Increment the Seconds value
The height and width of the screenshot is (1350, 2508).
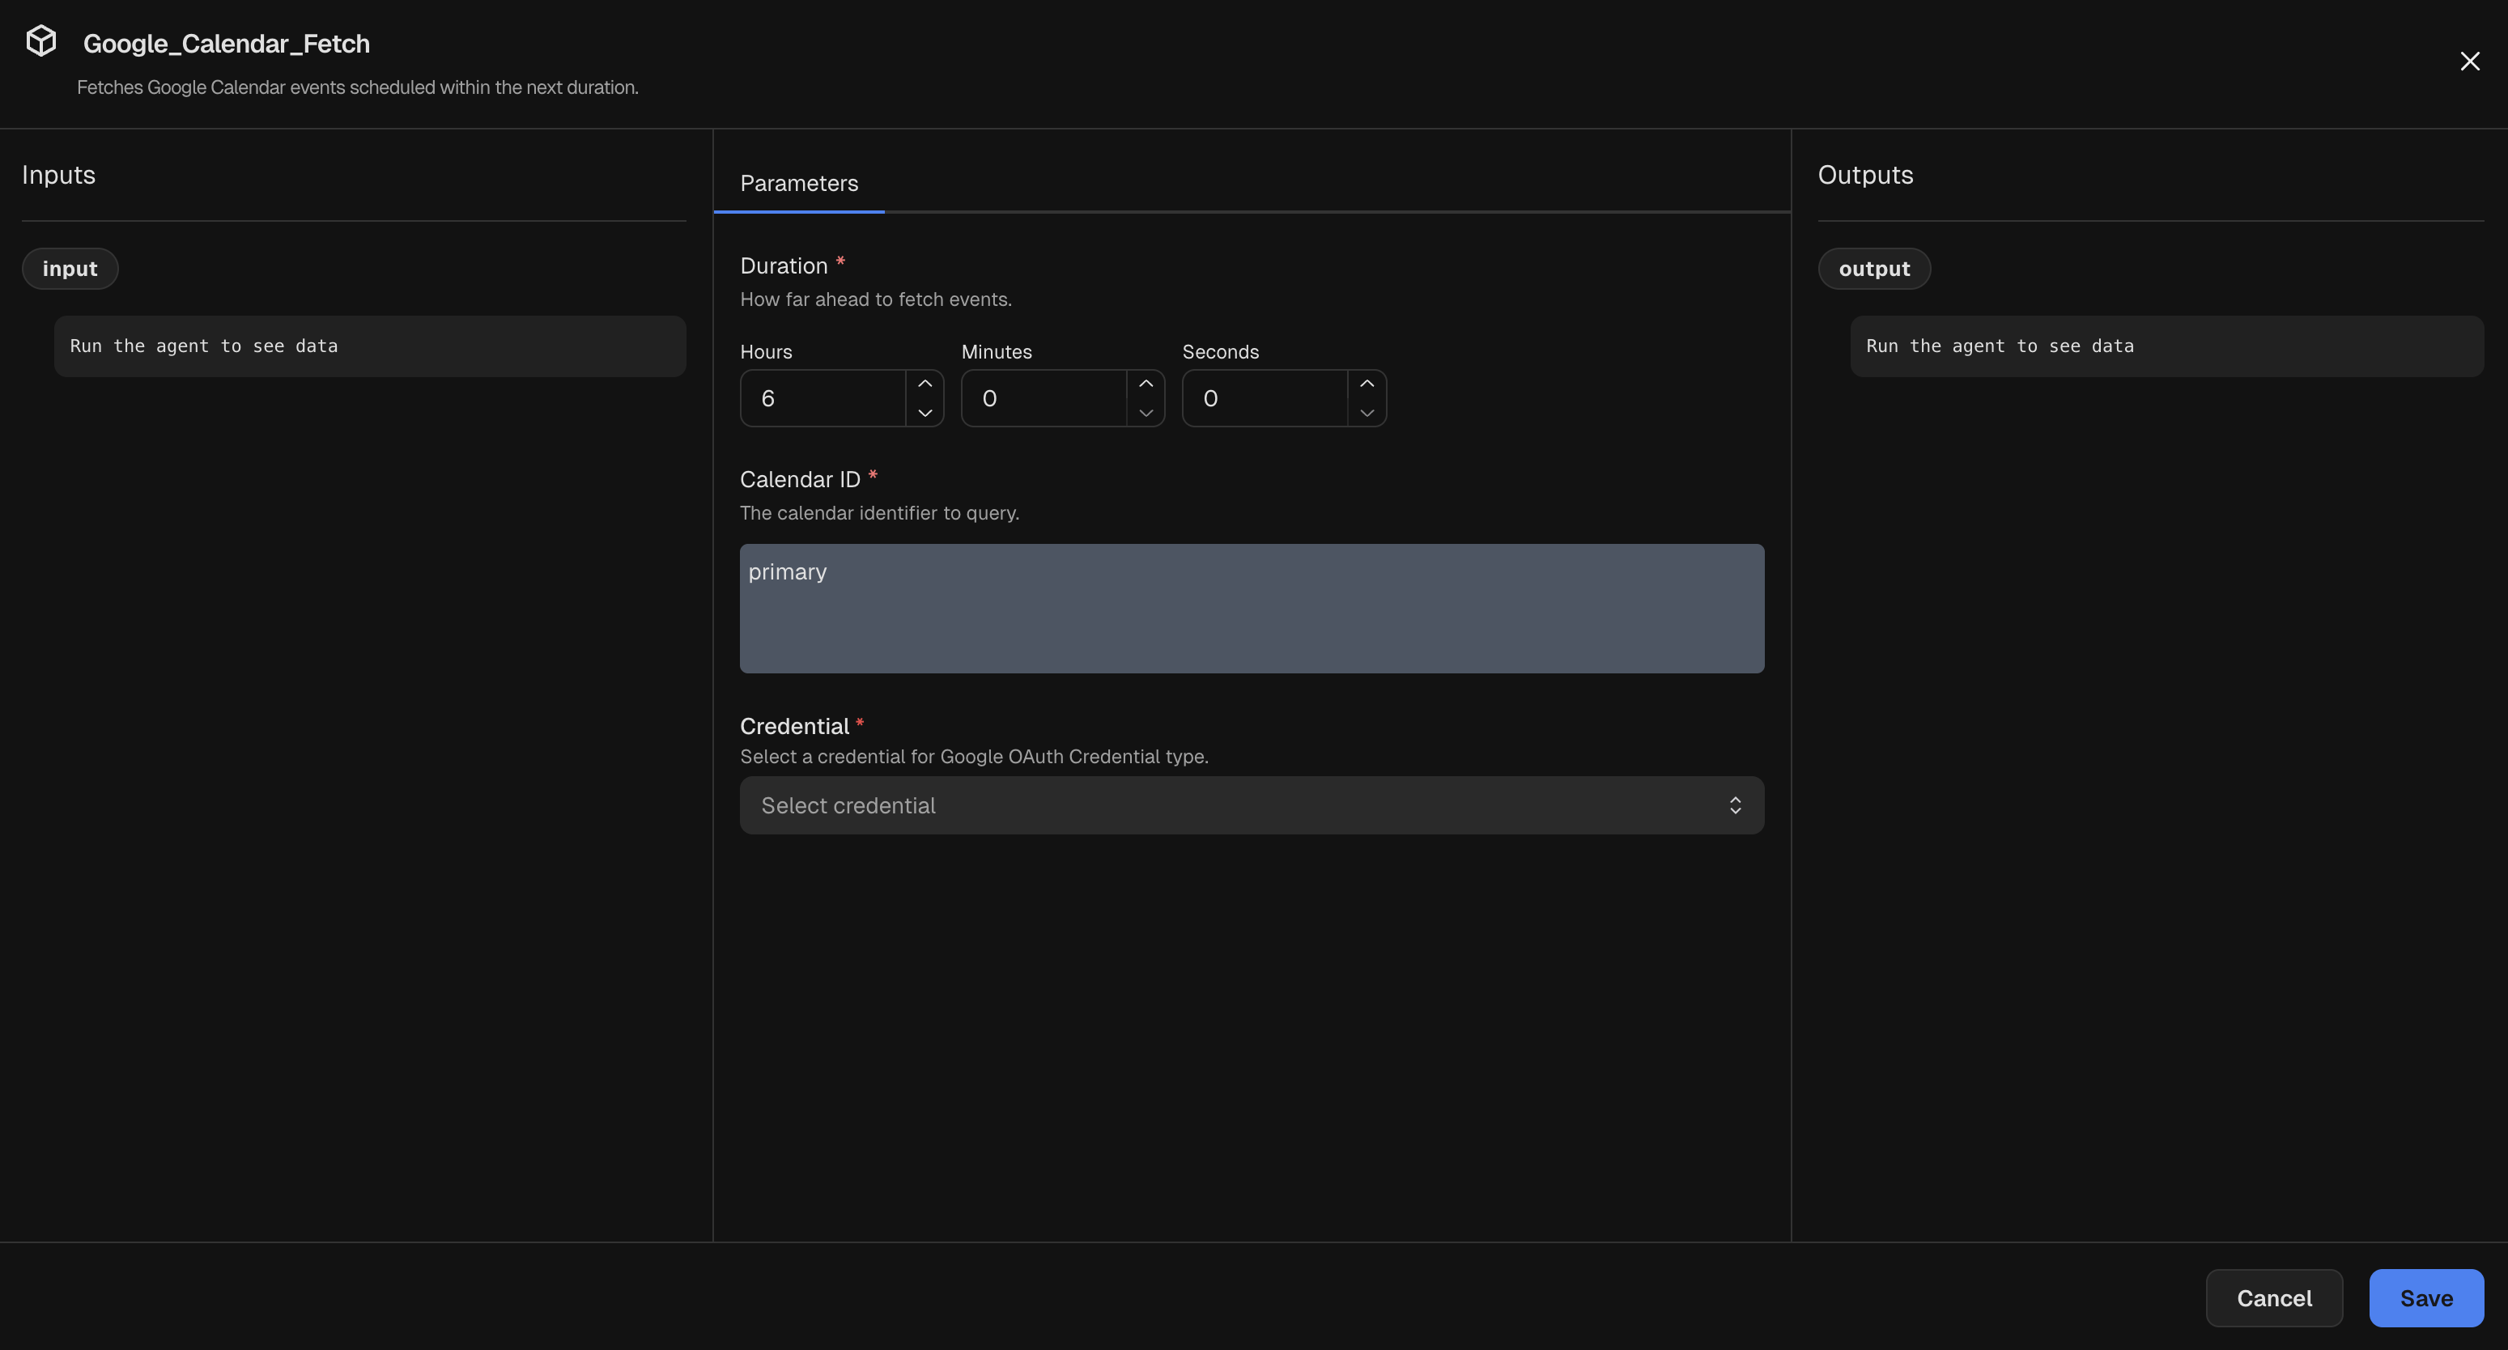1367,384
